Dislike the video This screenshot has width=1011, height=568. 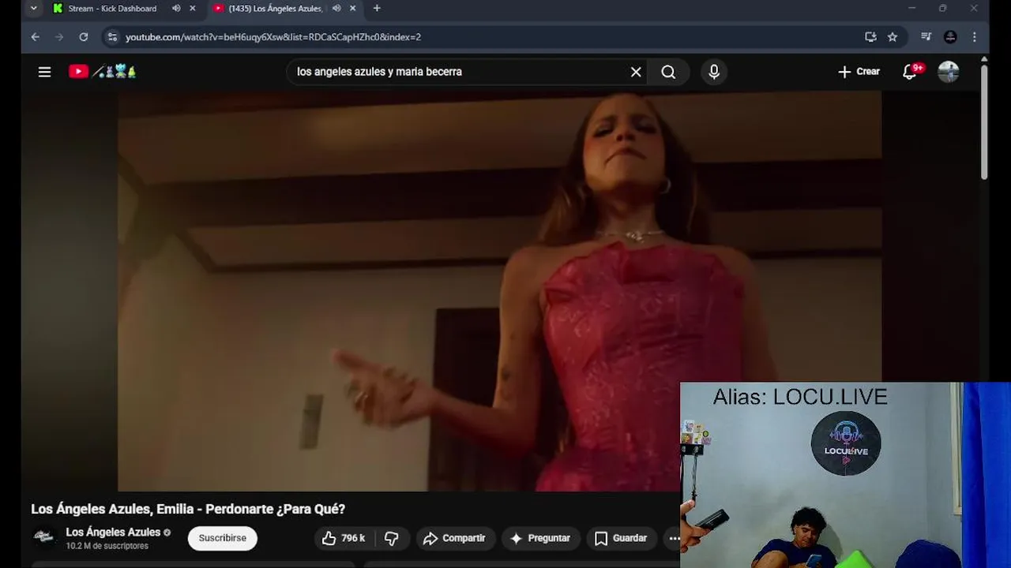(392, 538)
